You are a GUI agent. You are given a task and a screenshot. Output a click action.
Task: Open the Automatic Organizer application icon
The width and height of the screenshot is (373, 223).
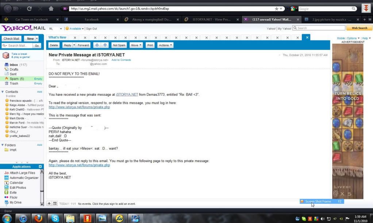(x=7, y=178)
